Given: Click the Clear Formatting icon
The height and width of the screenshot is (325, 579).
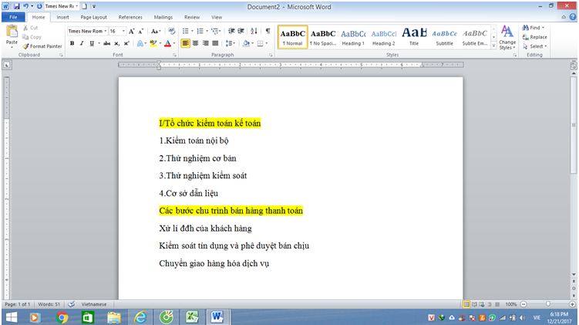Looking at the screenshot, I should (x=170, y=31).
